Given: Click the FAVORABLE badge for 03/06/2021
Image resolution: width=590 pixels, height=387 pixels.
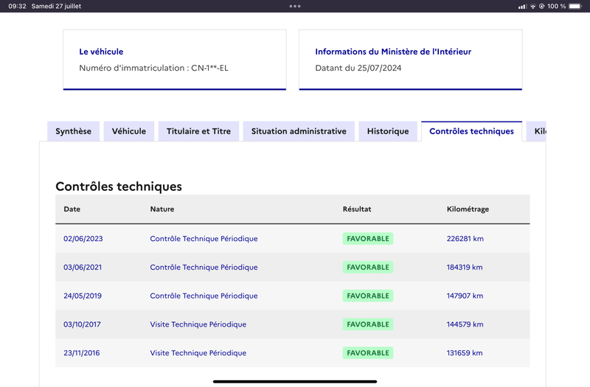Looking at the screenshot, I should (368, 268).
